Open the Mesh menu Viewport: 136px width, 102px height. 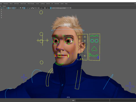11,4
